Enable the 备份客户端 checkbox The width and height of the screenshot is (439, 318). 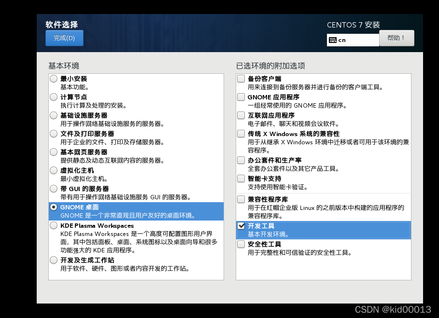241,79
